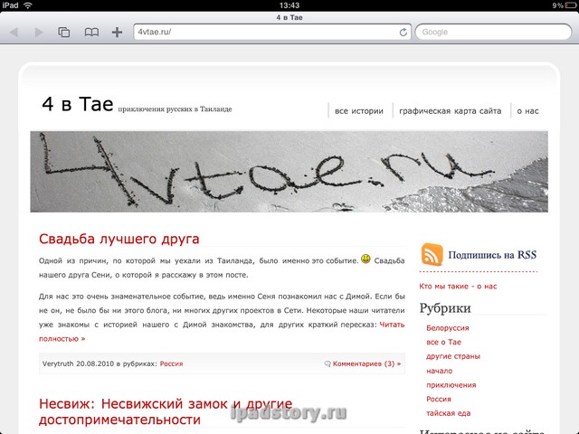The image size is (579, 434).
Task: Tap the Wi-Fi status icon
Action: pos(28,5)
